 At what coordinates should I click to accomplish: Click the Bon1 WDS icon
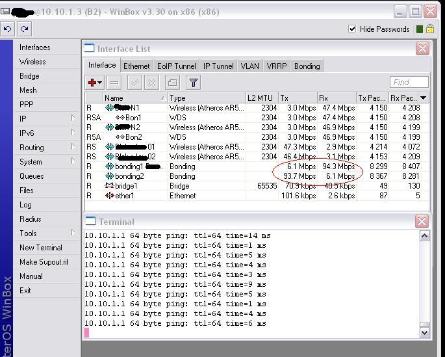click(120, 118)
